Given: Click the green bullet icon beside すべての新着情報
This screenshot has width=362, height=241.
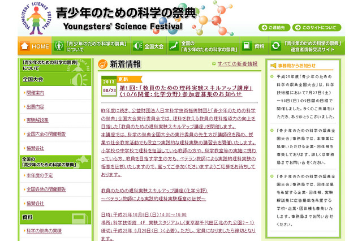Looking at the screenshot, I should [214, 64].
